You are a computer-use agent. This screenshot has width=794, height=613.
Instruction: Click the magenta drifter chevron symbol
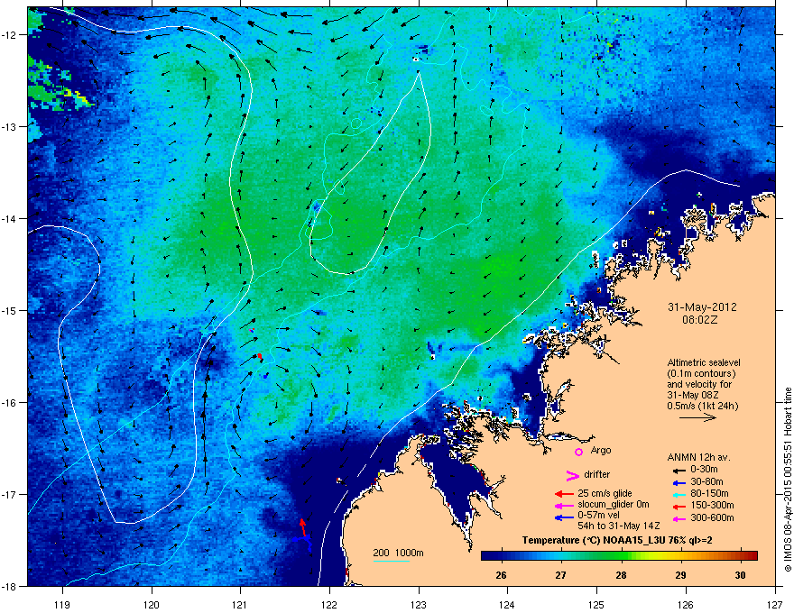(x=572, y=475)
